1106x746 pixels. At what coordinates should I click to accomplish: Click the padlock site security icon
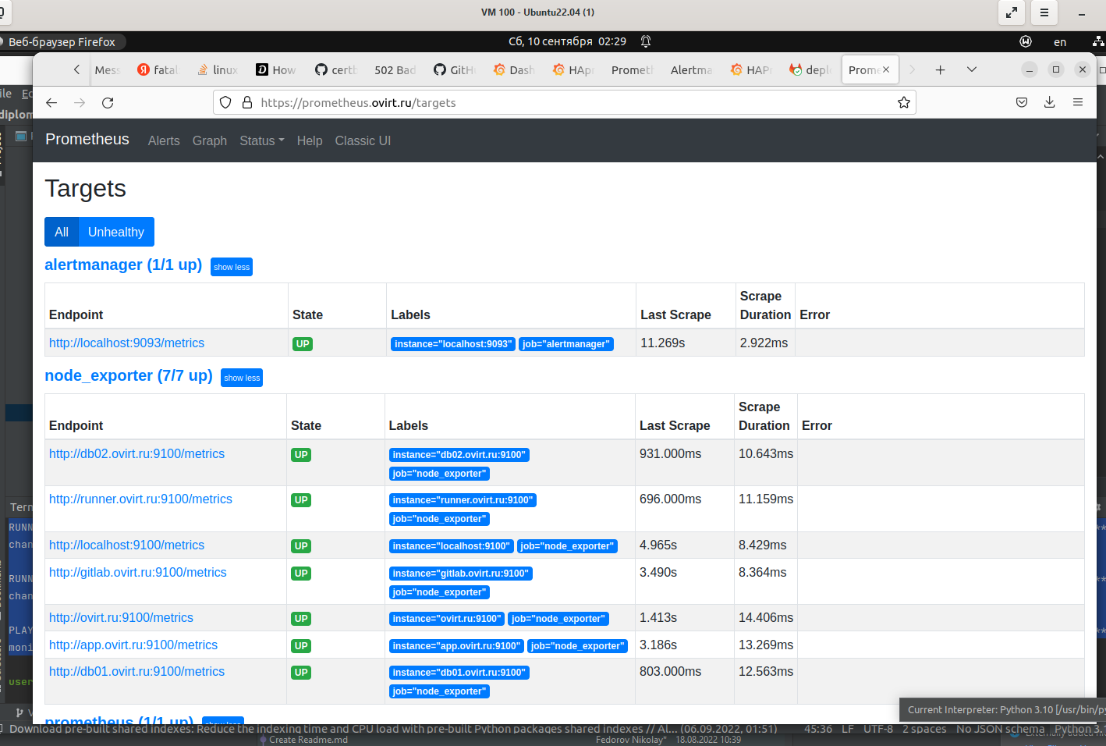coord(247,102)
